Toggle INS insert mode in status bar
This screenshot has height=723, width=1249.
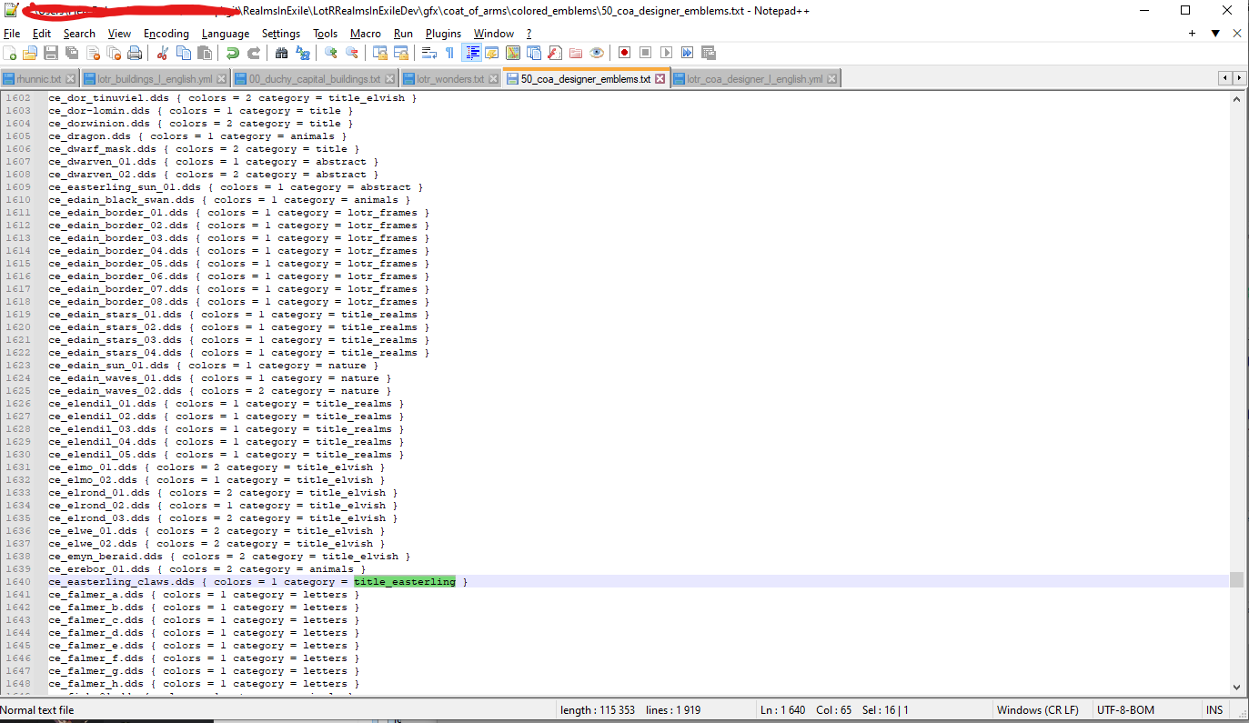(1214, 710)
